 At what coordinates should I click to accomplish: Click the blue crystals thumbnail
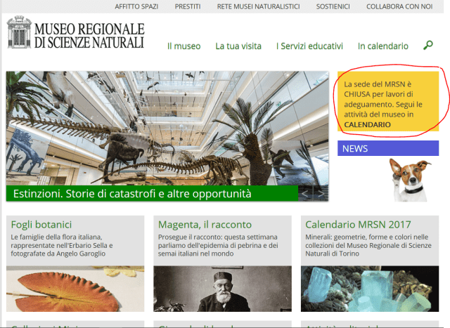370,289
